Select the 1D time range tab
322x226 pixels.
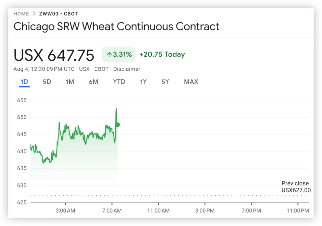(24, 82)
